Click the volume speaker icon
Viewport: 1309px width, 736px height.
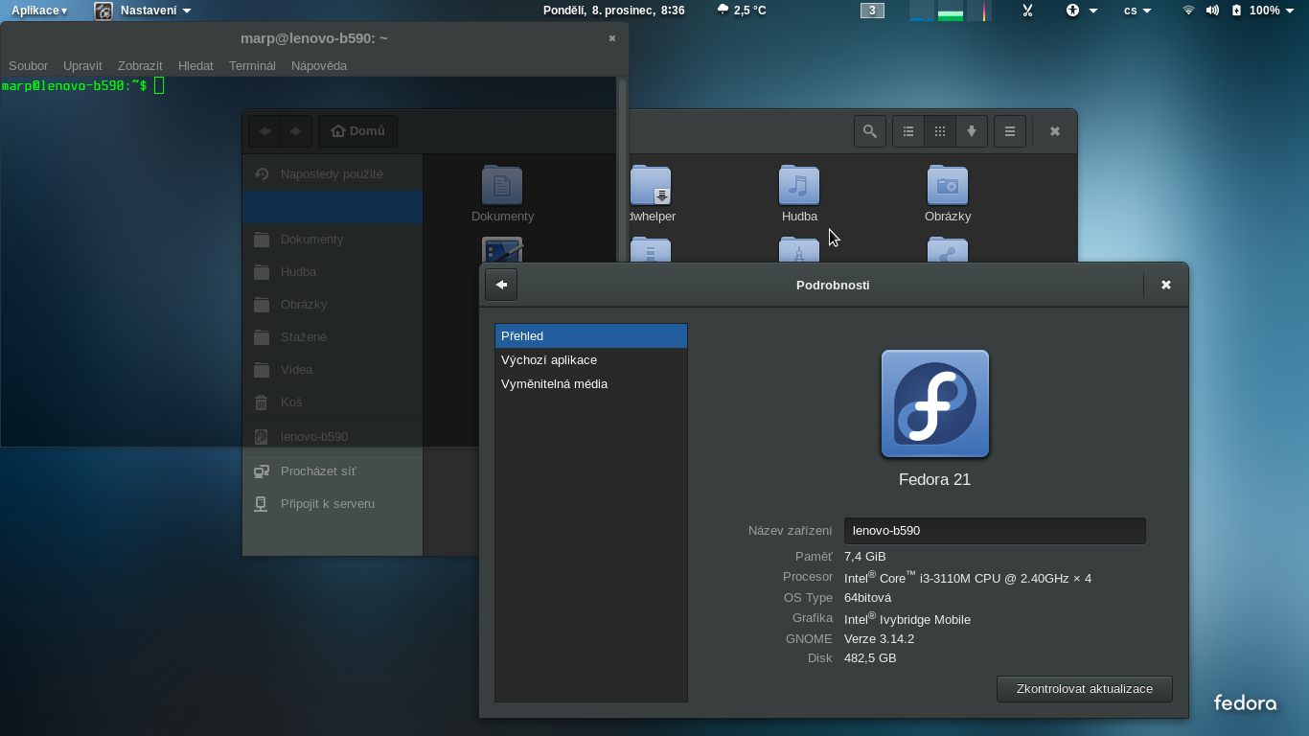pyautogui.click(x=1212, y=11)
